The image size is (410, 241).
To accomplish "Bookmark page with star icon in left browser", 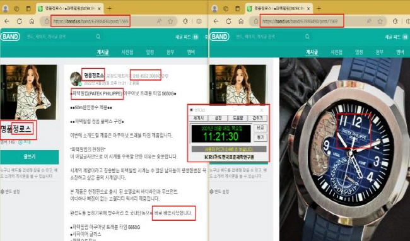I will coord(170,21).
